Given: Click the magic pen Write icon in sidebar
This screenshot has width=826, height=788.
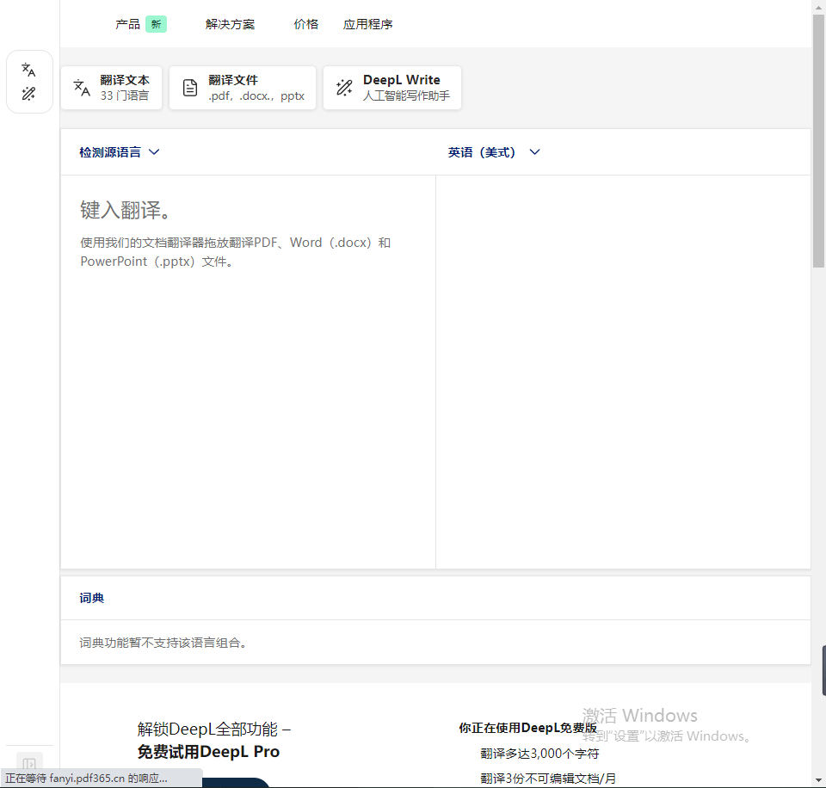Looking at the screenshot, I should 28,94.
